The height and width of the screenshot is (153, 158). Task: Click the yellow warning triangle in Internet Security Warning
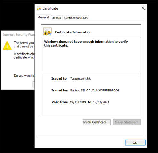tap(7, 46)
